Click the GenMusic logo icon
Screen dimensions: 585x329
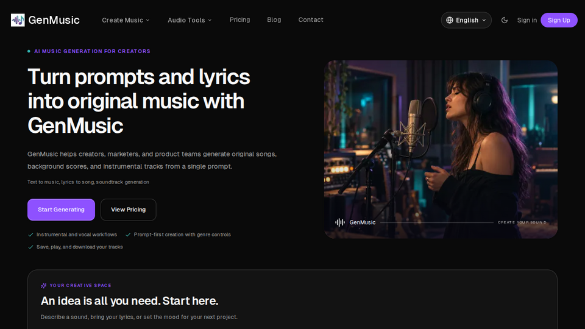pos(18,20)
